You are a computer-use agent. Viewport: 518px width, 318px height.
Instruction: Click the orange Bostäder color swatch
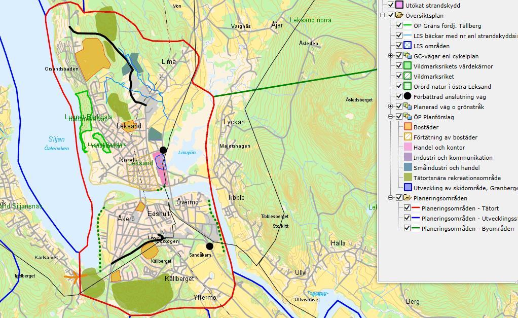[408, 127]
